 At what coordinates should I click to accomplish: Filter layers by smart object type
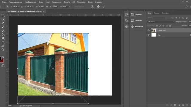coord(187,18)
